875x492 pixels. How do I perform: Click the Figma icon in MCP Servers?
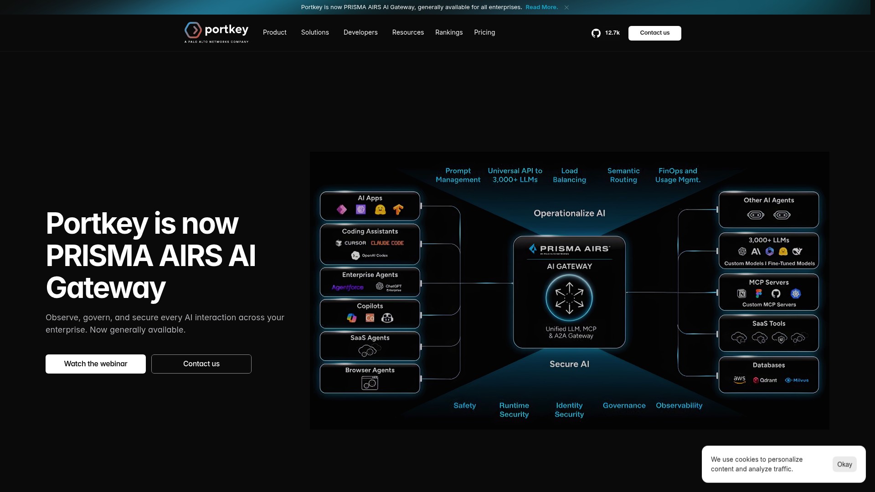(x=759, y=294)
